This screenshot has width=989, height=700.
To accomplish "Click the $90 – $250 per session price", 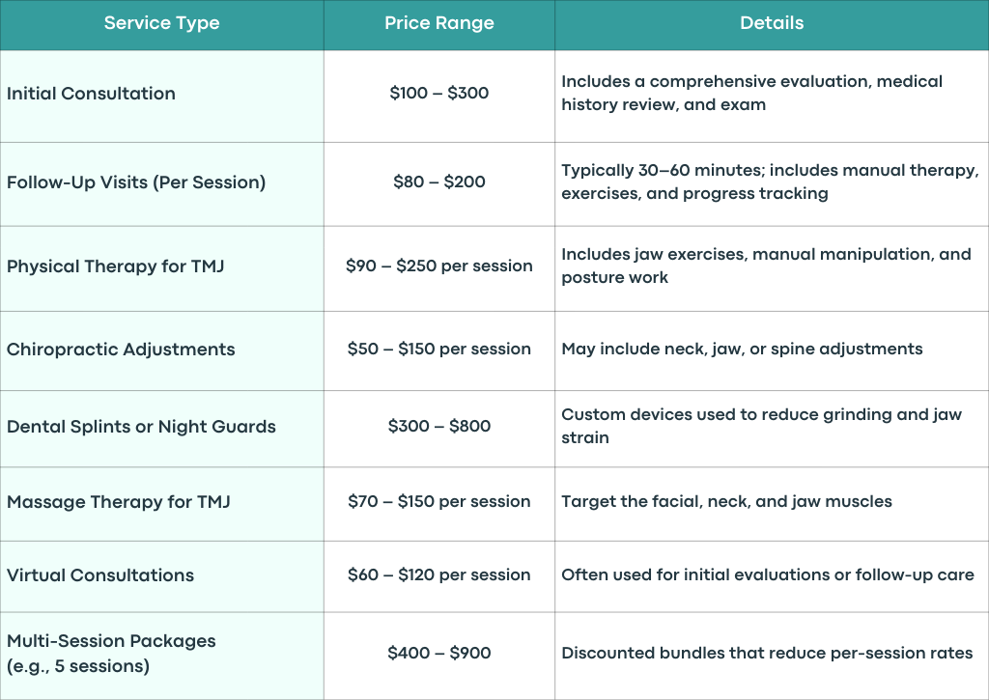I will 439,266.
